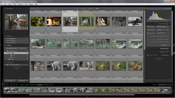The width and height of the screenshot is (175, 98).
Task: Remove a folder with the Folders minus icon
Action: point(25,45)
